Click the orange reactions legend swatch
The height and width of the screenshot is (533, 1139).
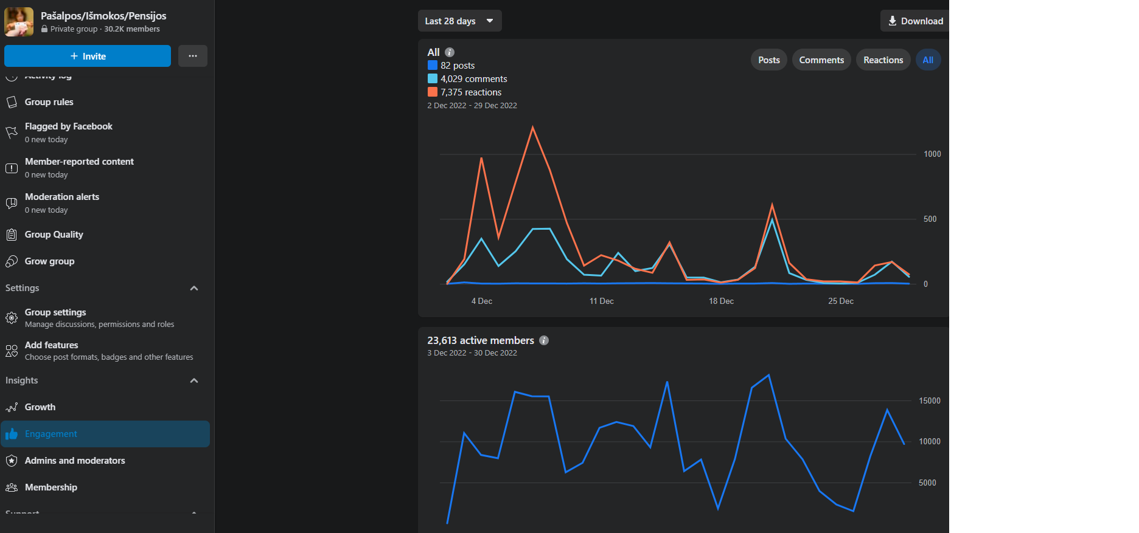[433, 92]
